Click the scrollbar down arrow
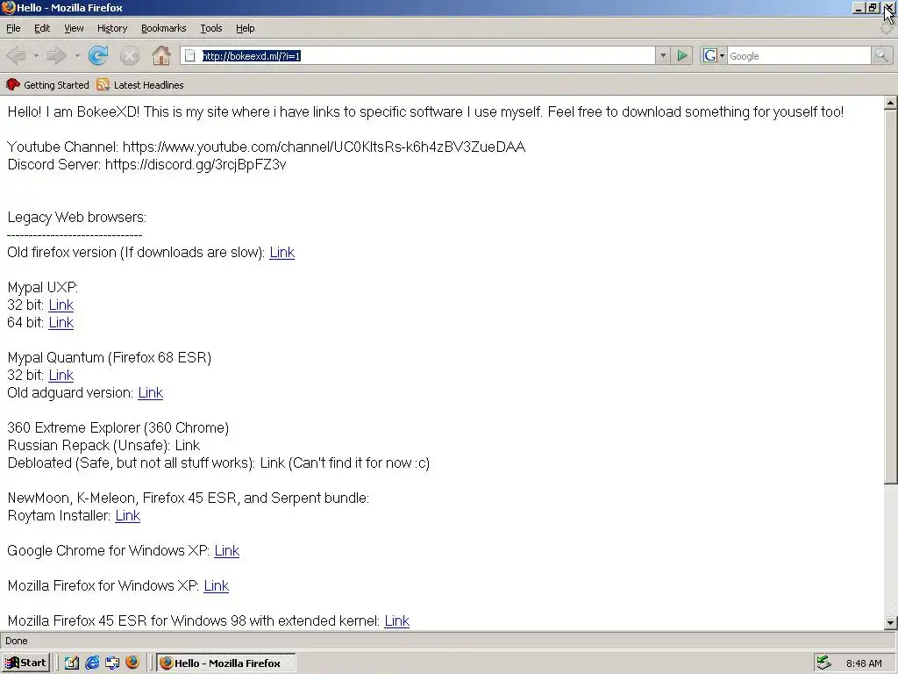The image size is (898, 674). pyautogui.click(x=890, y=622)
